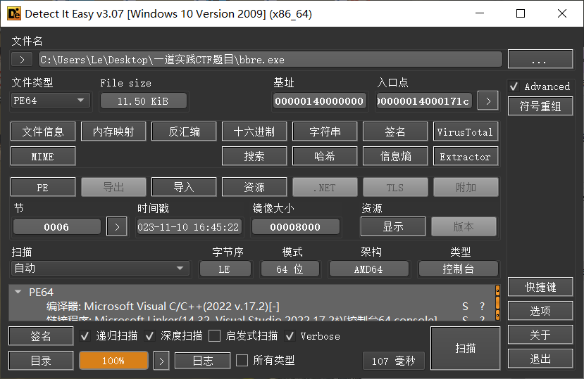Click arrow button next to 100% progress
Image resolution: width=584 pixels, height=379 pixels.
(x=161, y=361)
